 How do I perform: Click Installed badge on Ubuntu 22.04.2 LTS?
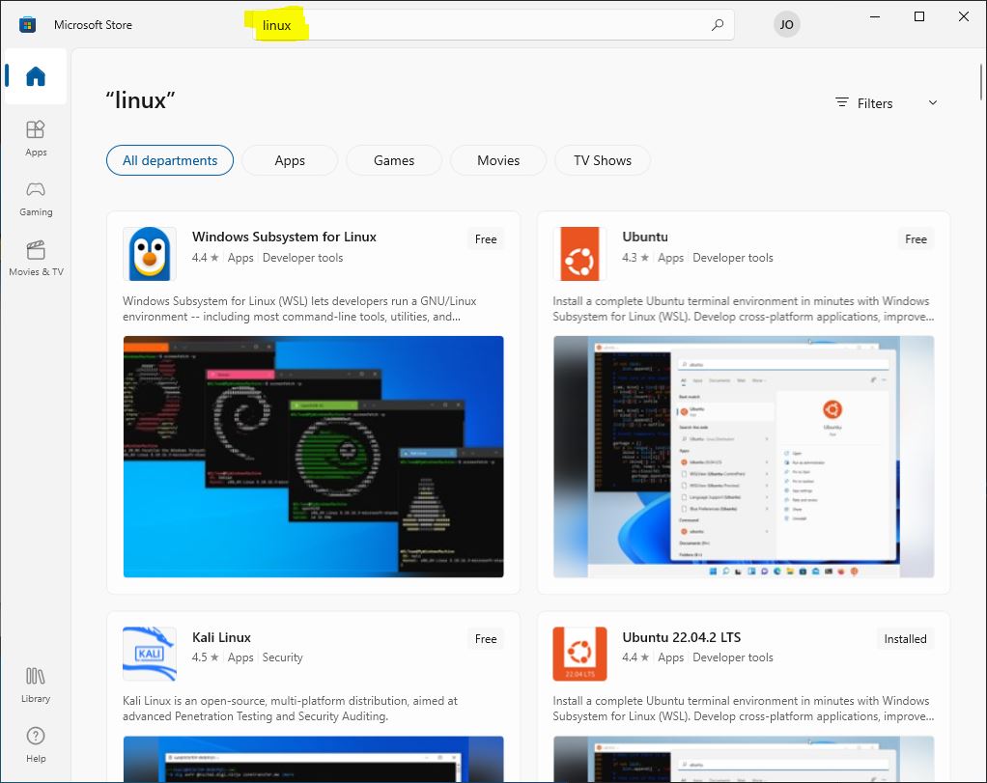tap(905, 639)
